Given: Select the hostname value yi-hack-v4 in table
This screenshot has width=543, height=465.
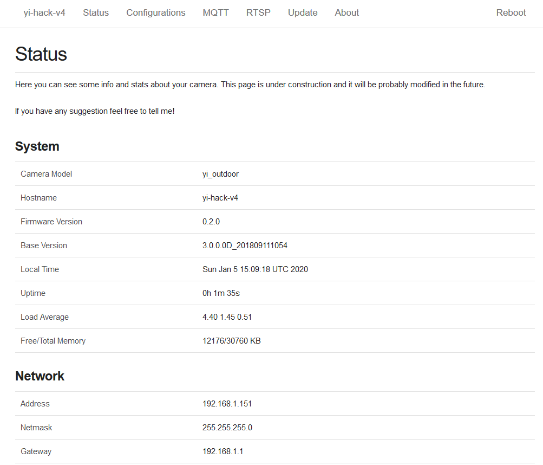Looking at the screenshot, I should pyautogui.click(x=220, y=198).
